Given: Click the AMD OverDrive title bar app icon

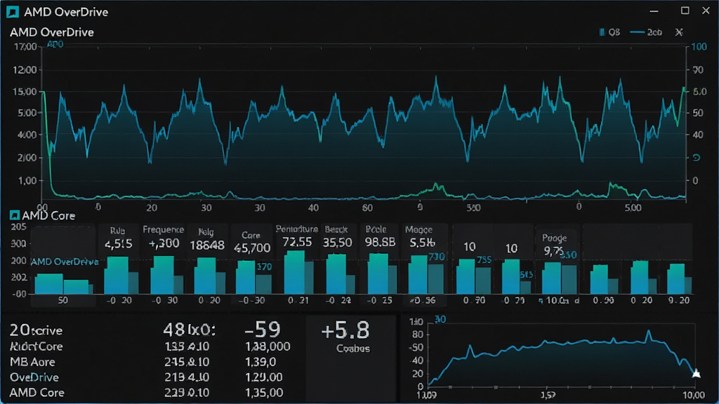Looking at the screenshot, I should click(13, 12).
